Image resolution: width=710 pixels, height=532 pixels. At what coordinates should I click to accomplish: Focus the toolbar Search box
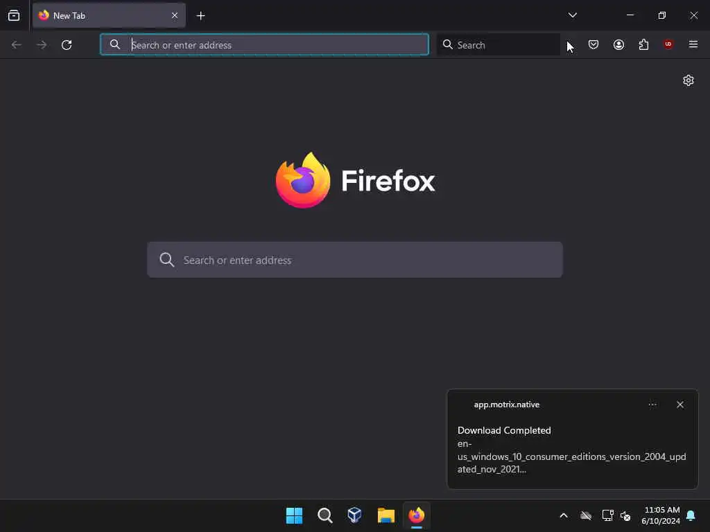[498, 44]
